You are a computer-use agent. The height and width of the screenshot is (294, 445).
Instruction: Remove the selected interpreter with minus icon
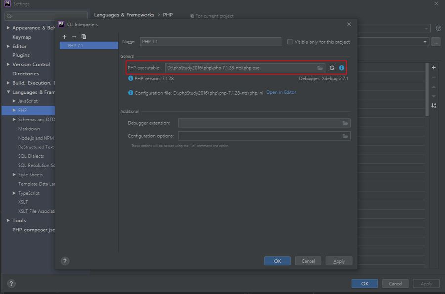74,37
